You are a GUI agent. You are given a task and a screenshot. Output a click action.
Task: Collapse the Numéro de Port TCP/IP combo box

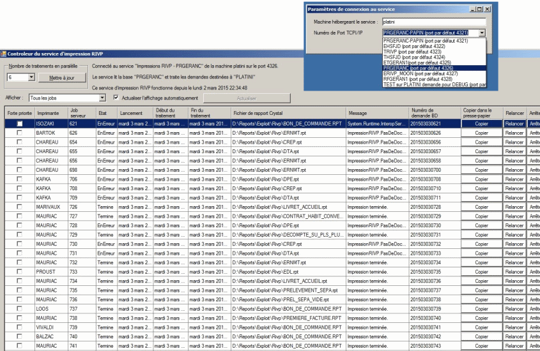click(482, 33)
